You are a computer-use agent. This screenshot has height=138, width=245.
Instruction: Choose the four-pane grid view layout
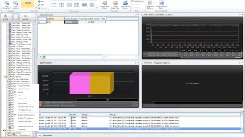tap(92, 5)
